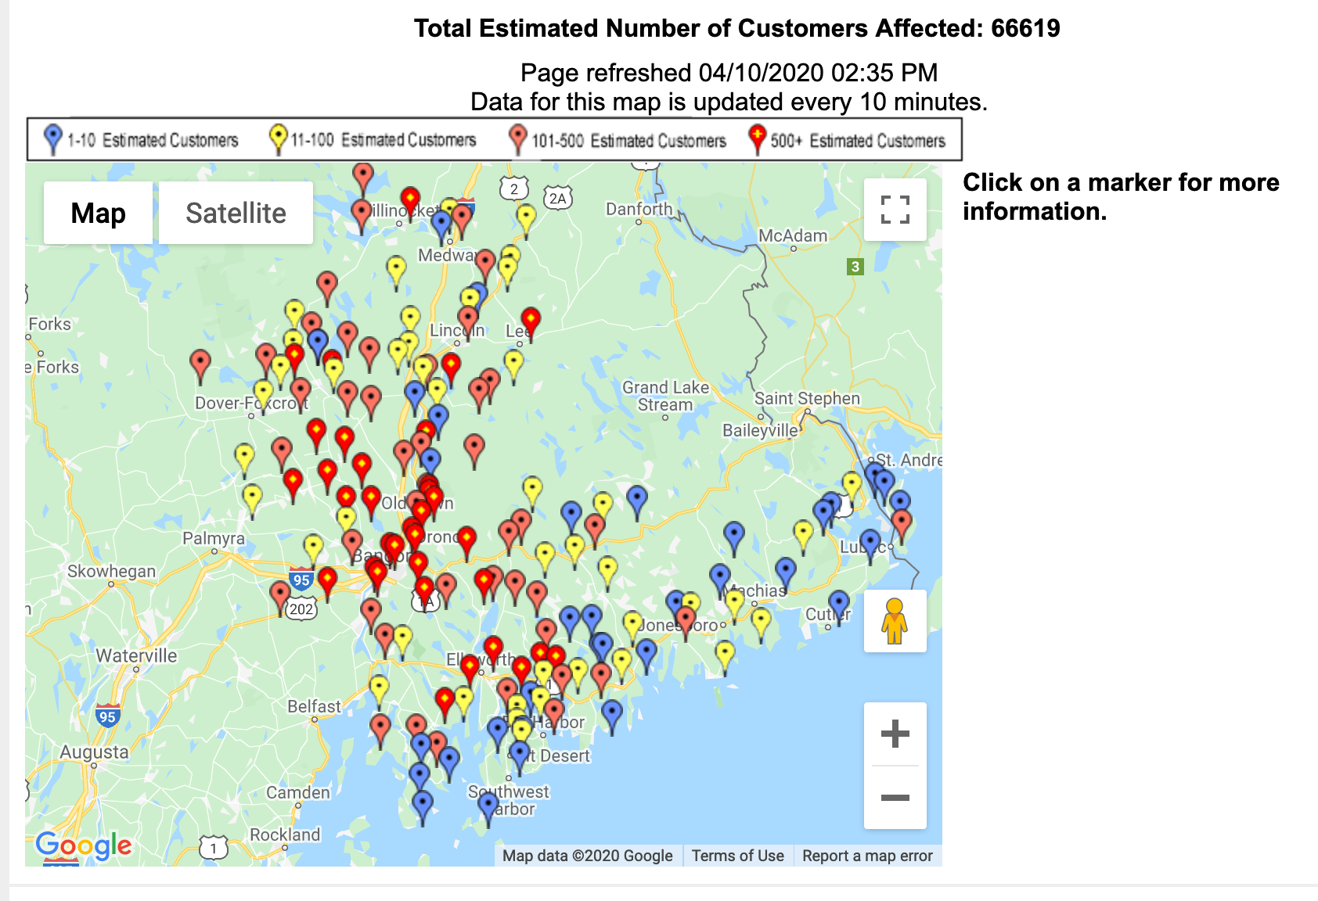
Task: Click the Street View pegman icon
Action: click(895, 621)
